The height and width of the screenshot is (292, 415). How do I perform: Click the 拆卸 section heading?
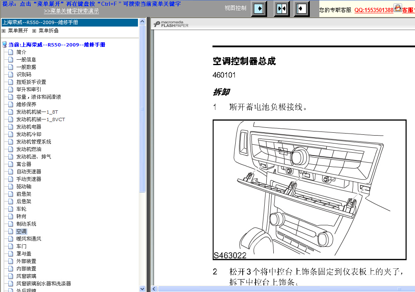point(221,92)
